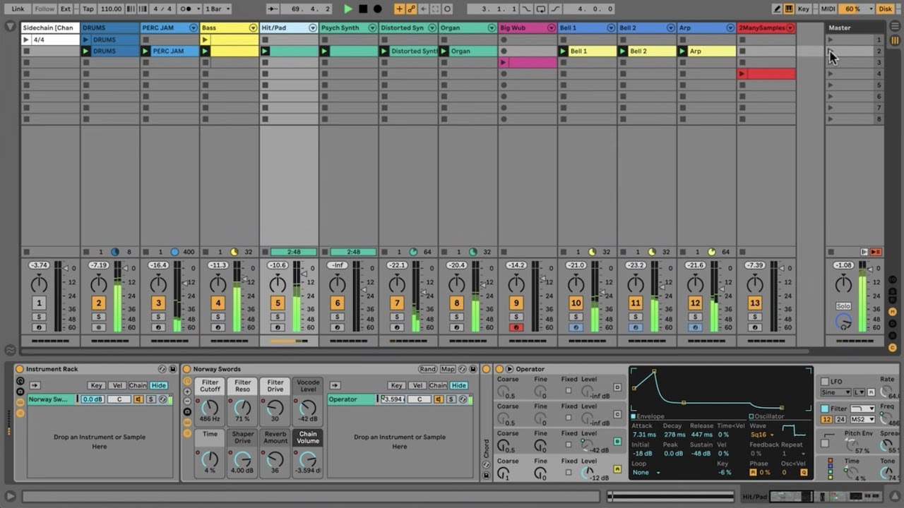Toggle track activator 9 on Big Wub

tap(516, 303)
